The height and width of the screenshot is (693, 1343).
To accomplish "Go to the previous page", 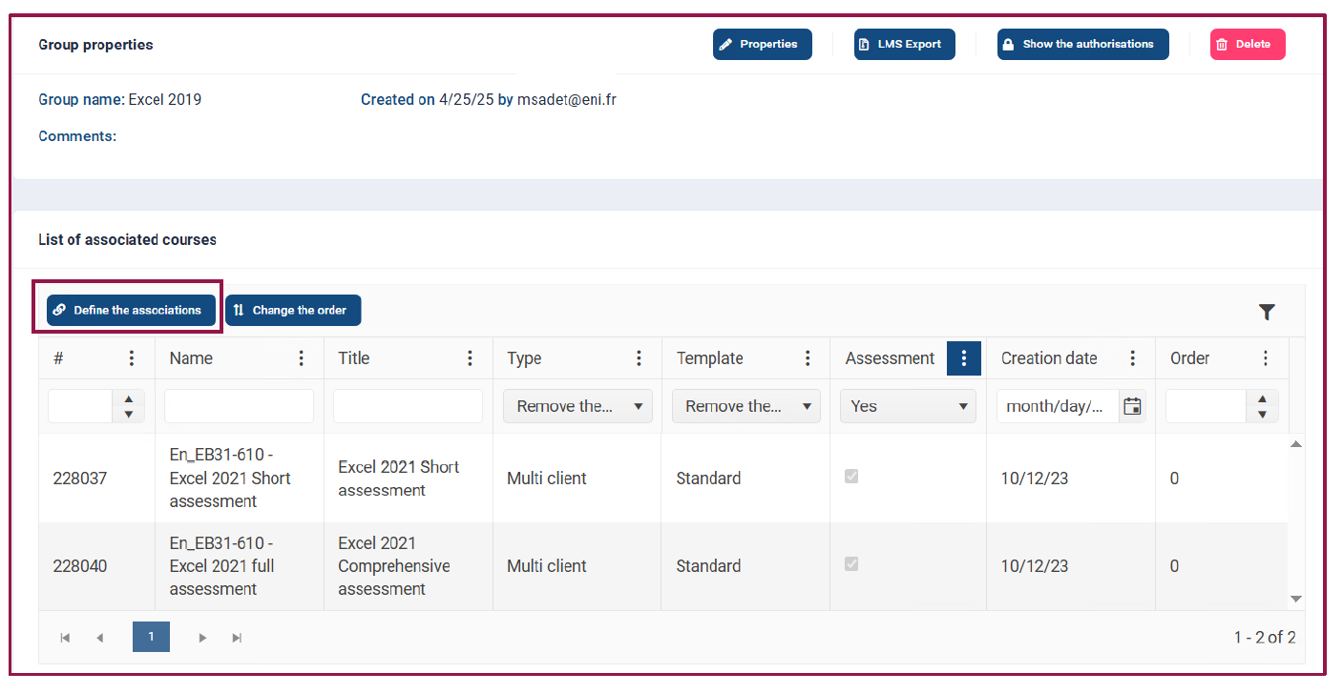I will coord(99,638).
